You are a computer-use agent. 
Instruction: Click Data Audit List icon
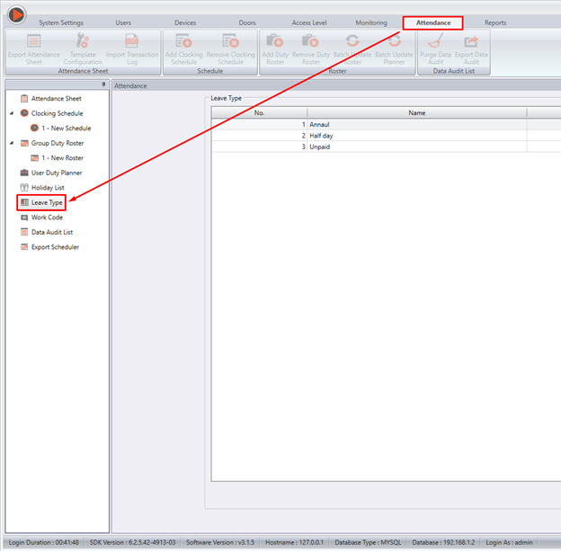pyautogui.click(x=24, y=232)
